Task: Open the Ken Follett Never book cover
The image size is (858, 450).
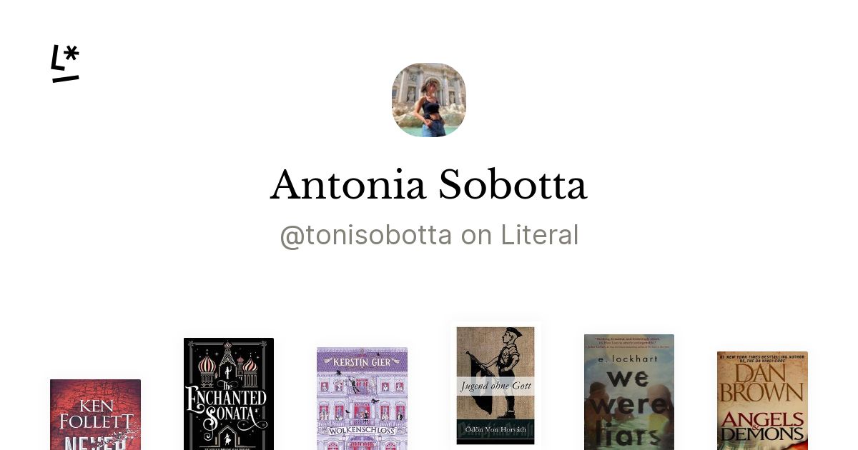Action: point(95,415)
